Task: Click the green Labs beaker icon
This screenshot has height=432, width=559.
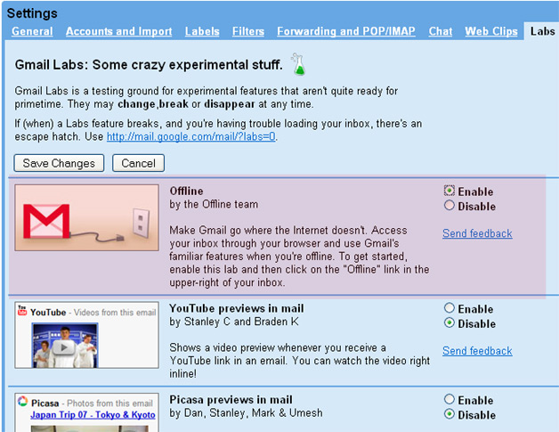Action: (x=298, y=62)
